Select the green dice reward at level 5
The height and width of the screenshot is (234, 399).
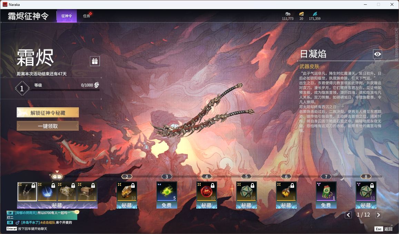point(246,192)
